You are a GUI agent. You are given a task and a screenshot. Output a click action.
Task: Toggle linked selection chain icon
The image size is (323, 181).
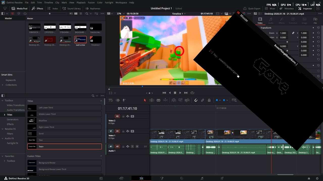(x=202, y=100)
